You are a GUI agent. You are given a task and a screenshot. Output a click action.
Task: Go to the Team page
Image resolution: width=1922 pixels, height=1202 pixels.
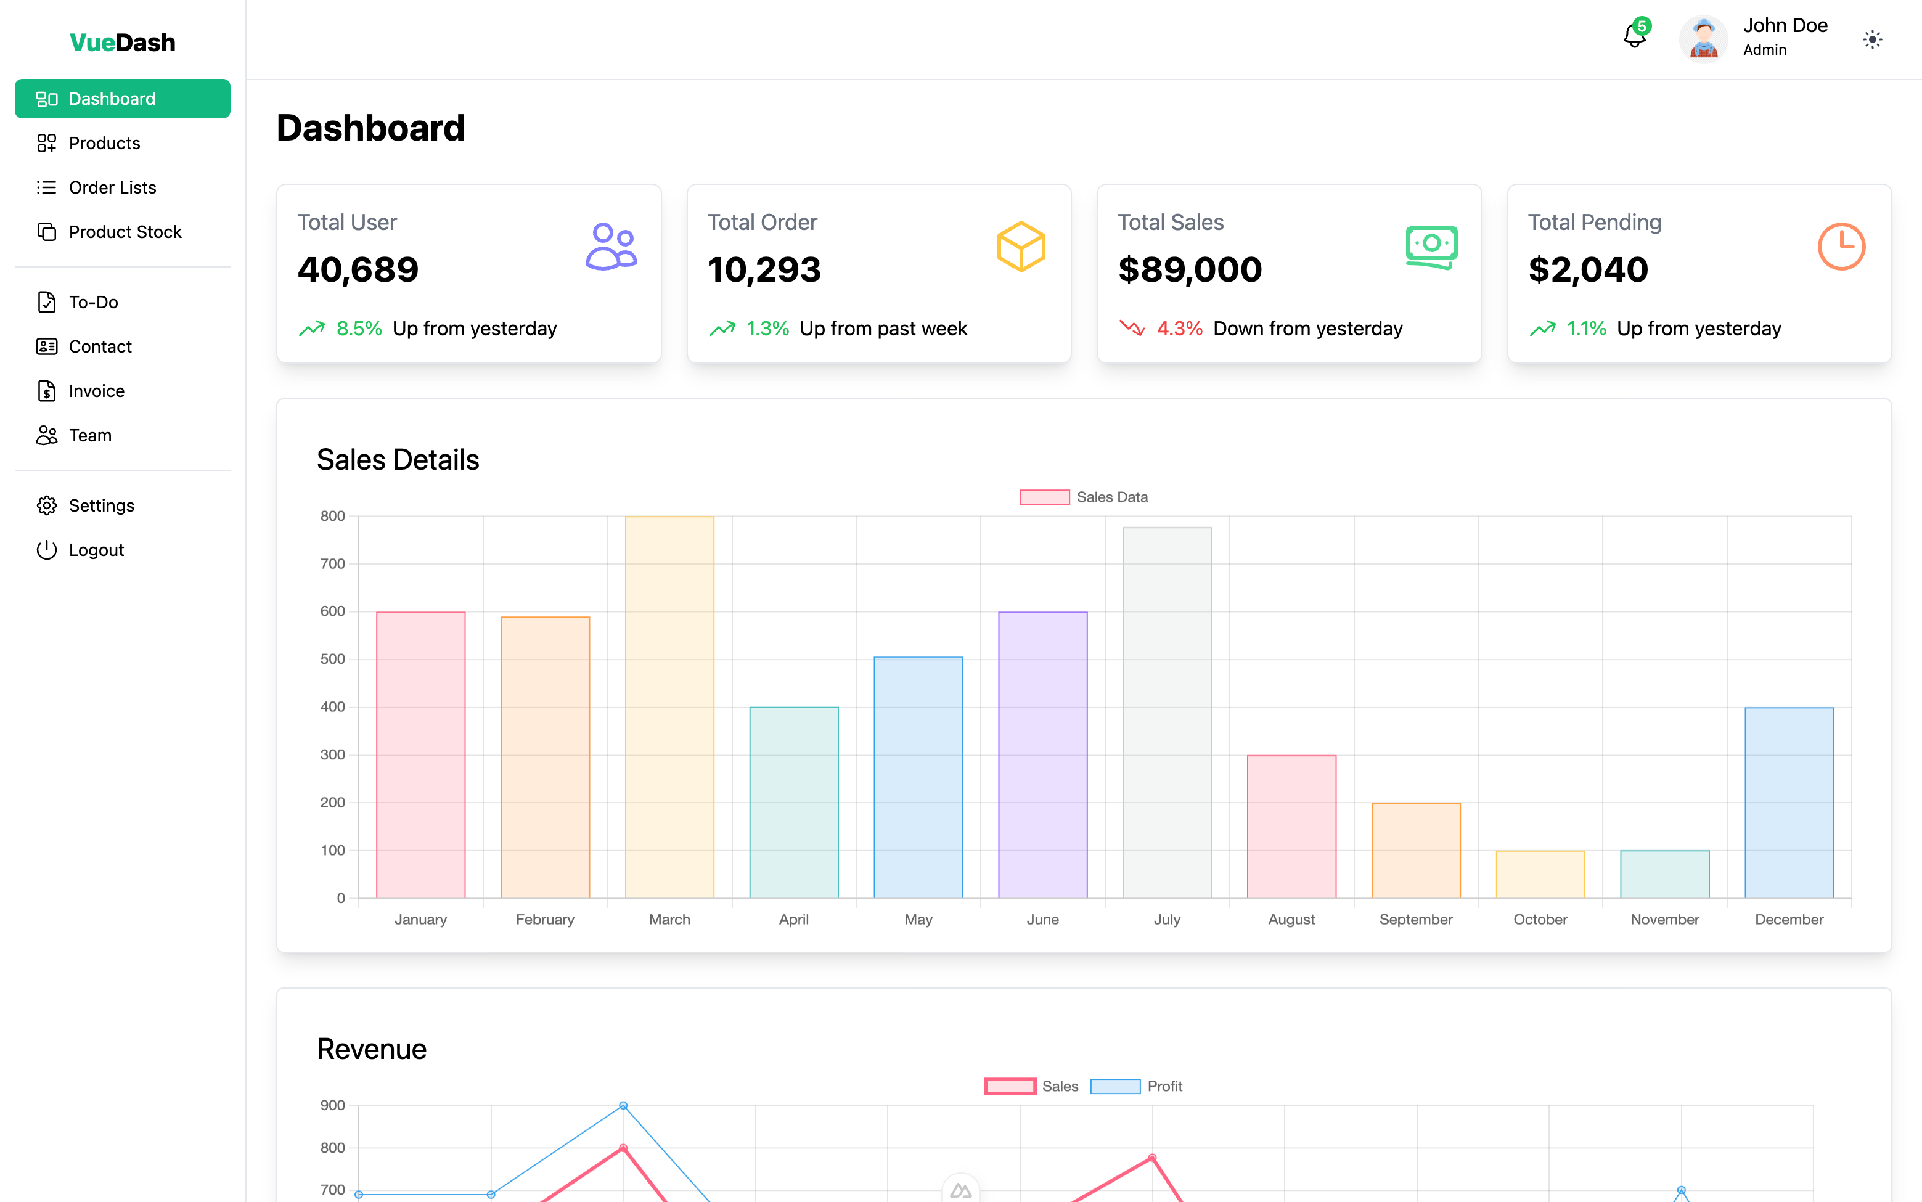(123, 436)
